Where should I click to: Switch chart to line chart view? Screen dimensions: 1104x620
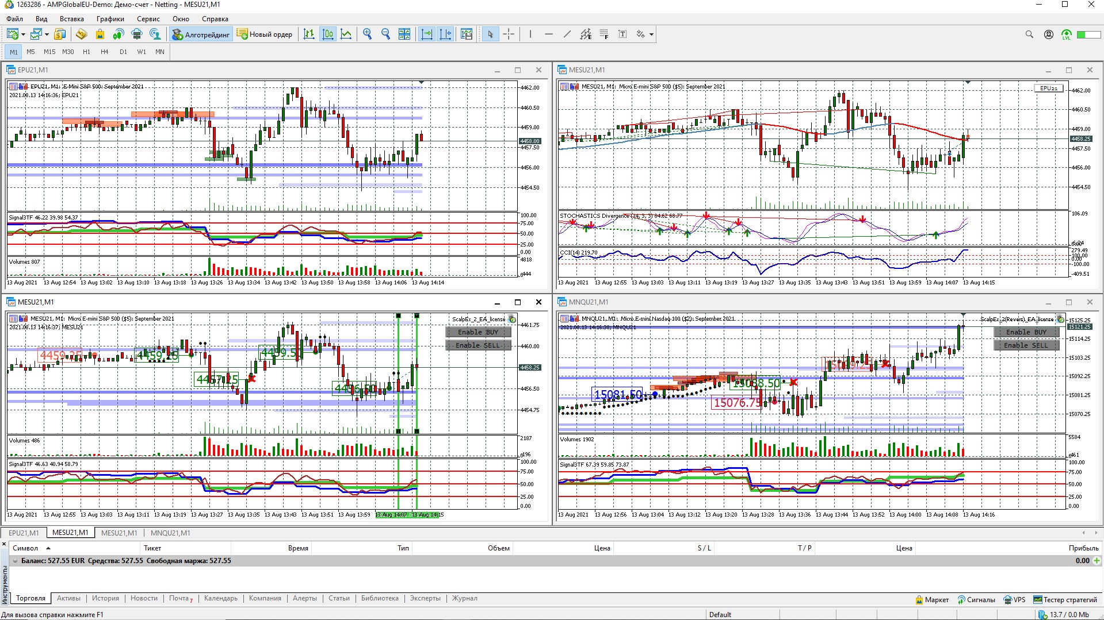[x=346, y=34]
